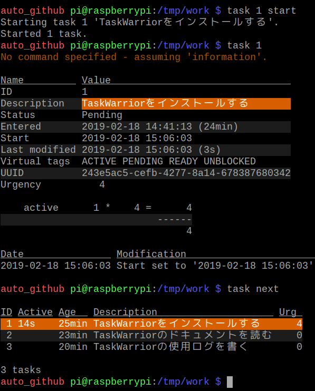The image size is (315, 391).
Task: Click the '23min' age of task 2
Action: click(x=73, y=335)
